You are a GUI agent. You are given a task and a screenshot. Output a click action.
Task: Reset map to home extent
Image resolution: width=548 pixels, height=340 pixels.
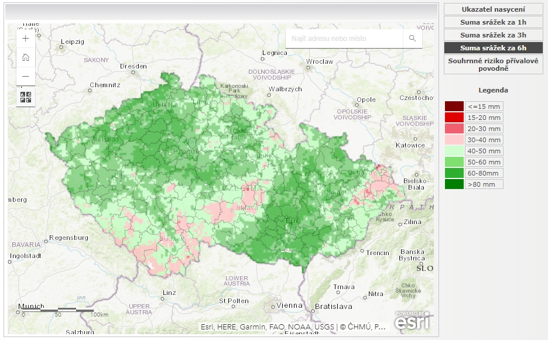click(x=25, y=57)
